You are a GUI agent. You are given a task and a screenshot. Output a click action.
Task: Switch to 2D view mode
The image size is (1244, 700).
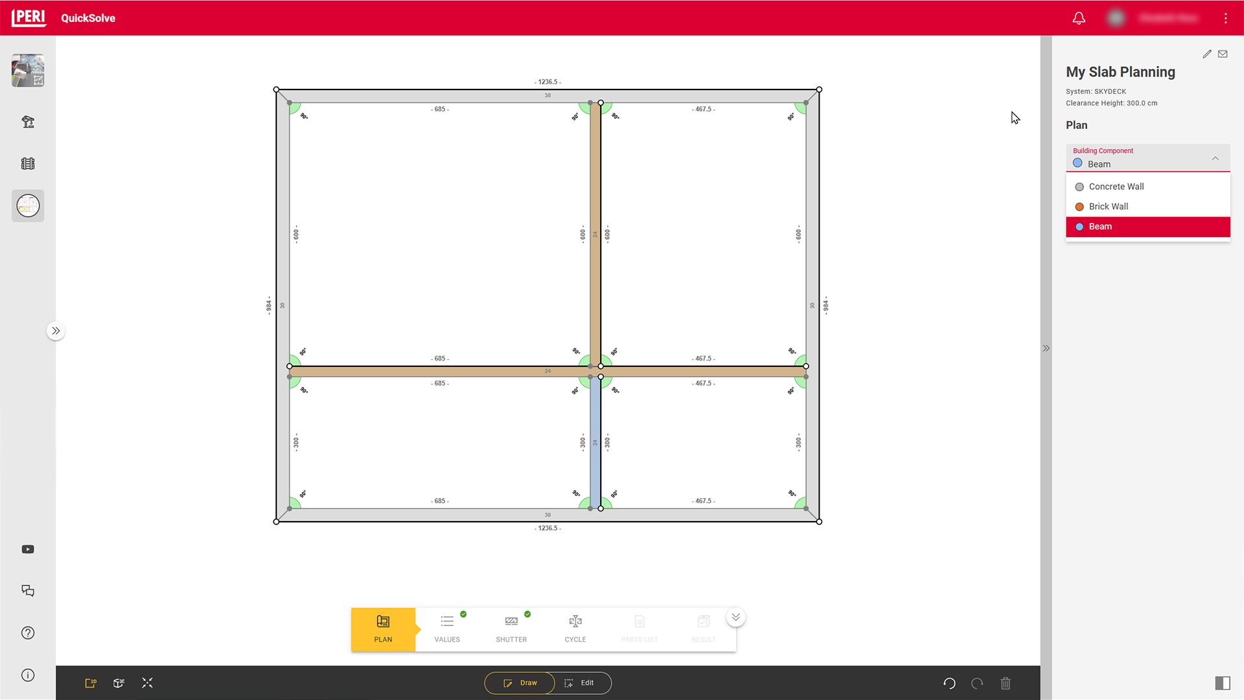[x=90, y=682]
